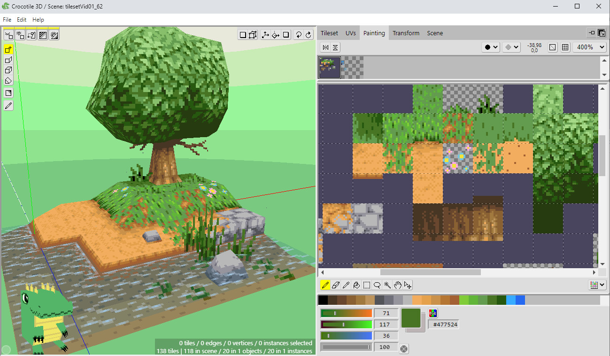610x356 pixels.
Task: Switch to the Transform tab
Action: click(406, 33)
